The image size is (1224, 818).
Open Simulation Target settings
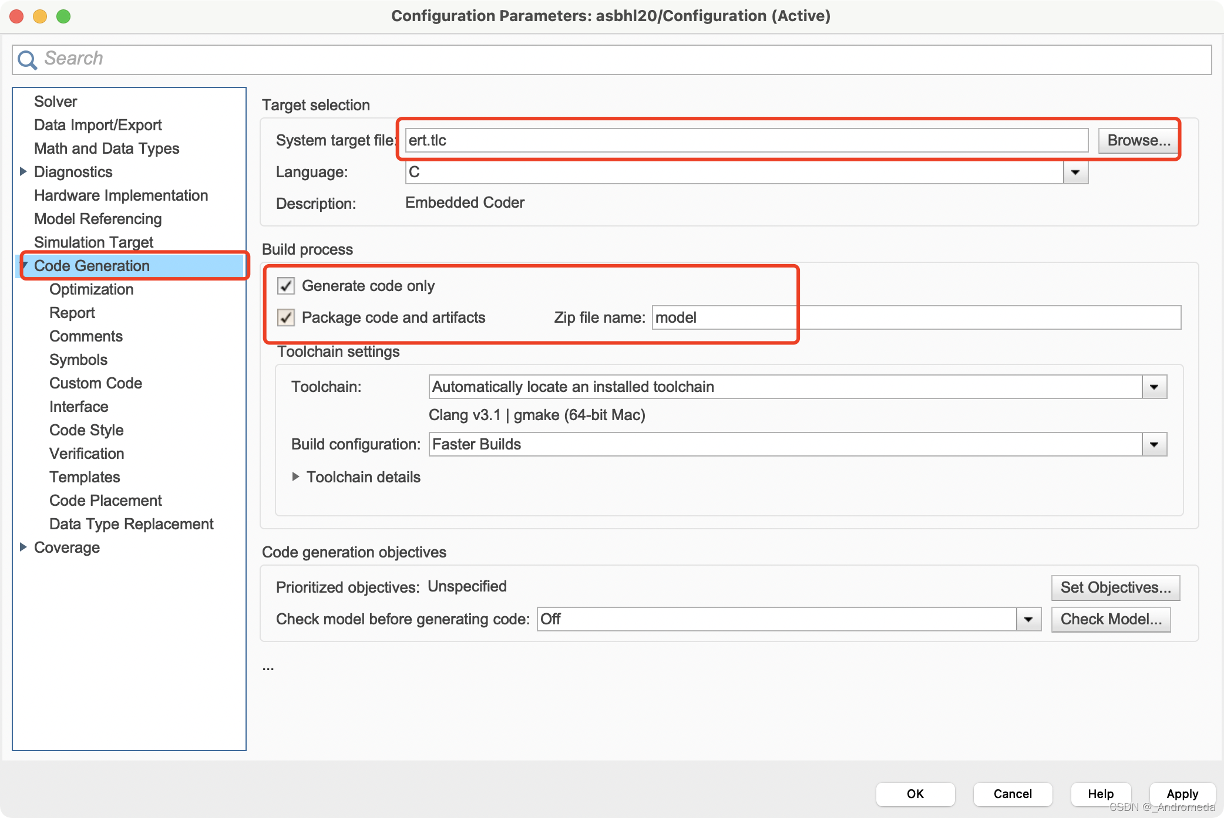[92, 242]
